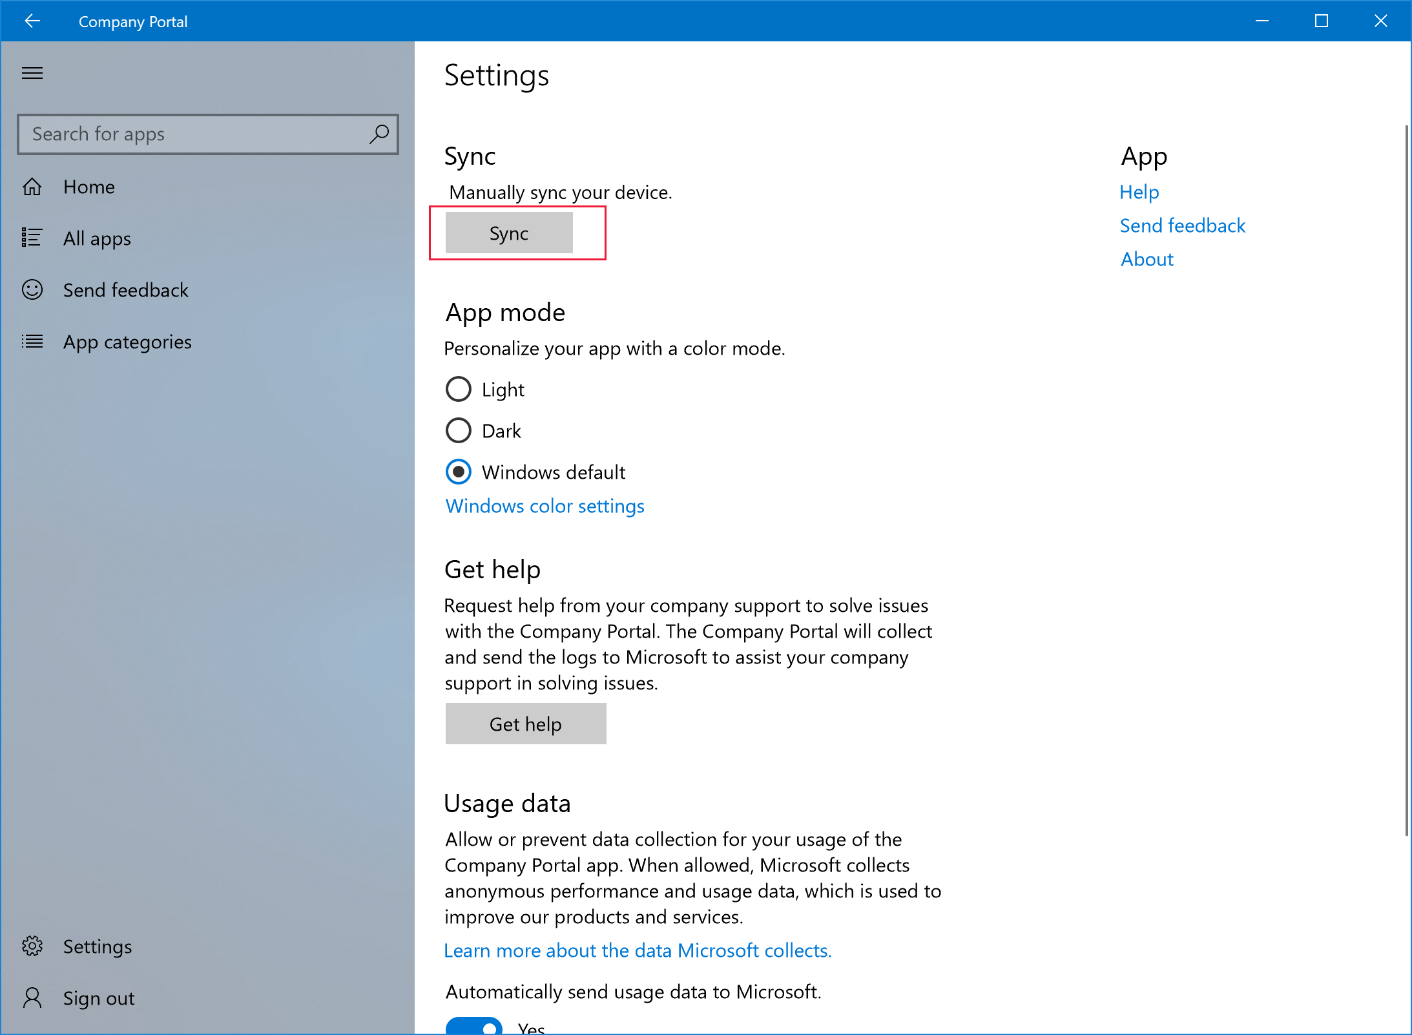Open Windows color settings link
This screenshot has height=1035, width=1412.
[x=544, y=505]
